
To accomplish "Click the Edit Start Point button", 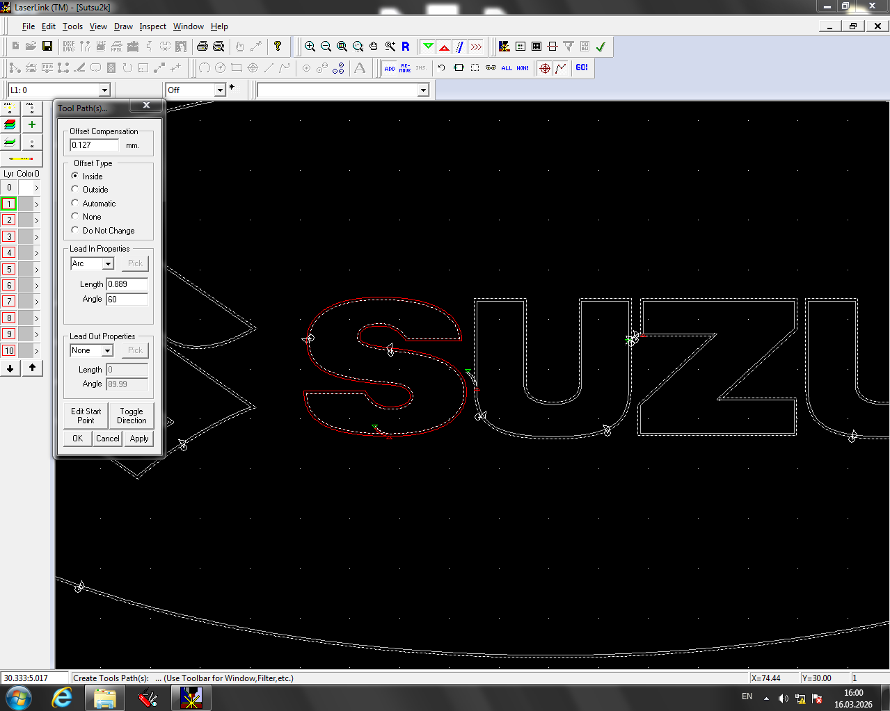I will click(86, 416).
